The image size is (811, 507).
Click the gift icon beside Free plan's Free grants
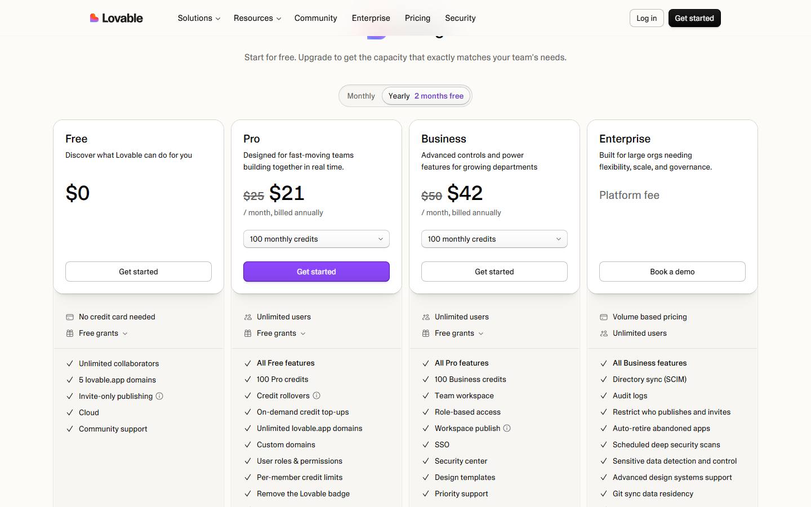(x=70, y=333)
